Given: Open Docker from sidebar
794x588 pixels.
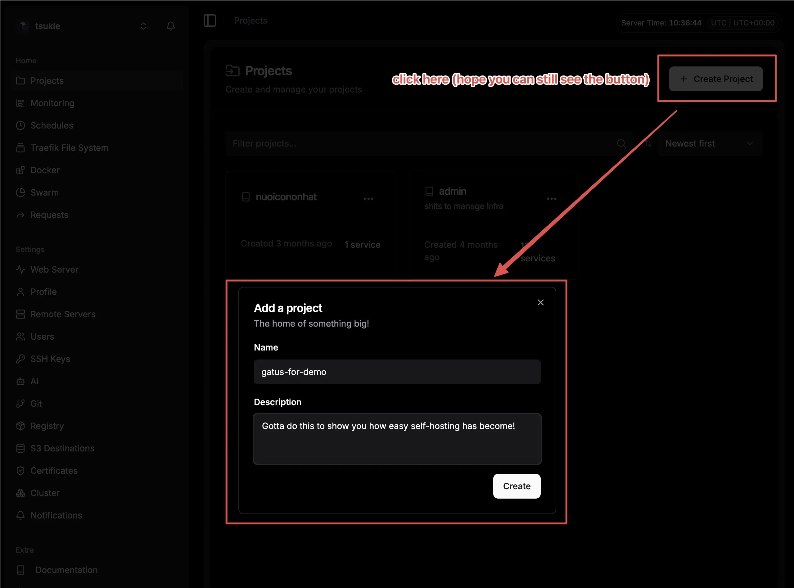Looking at the screenshot, I should click(x=45, y=170).
